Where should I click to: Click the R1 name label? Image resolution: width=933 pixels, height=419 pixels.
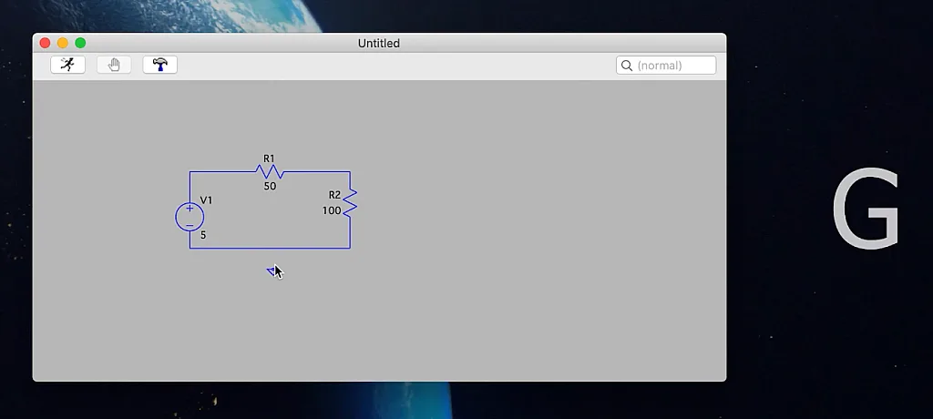[x=269, y=158]
